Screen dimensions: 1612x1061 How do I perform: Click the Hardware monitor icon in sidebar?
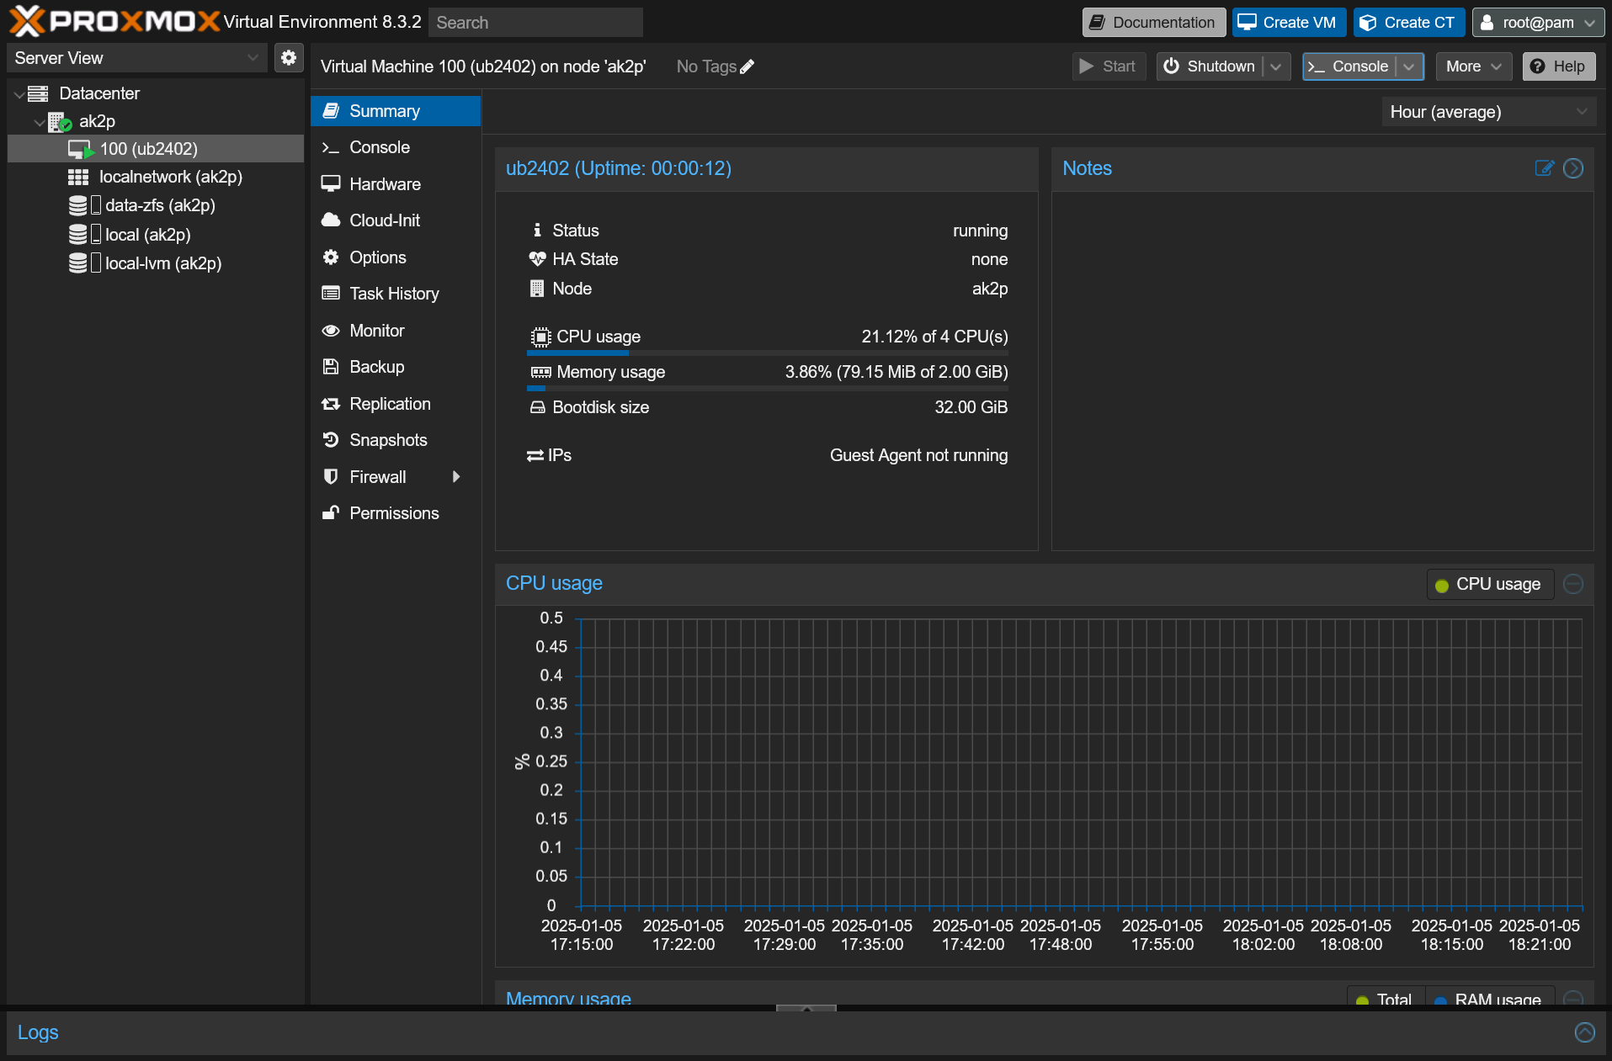point(331,183)
